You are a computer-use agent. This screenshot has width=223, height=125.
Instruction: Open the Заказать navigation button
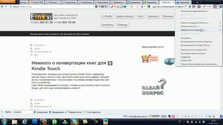point(153,16)
